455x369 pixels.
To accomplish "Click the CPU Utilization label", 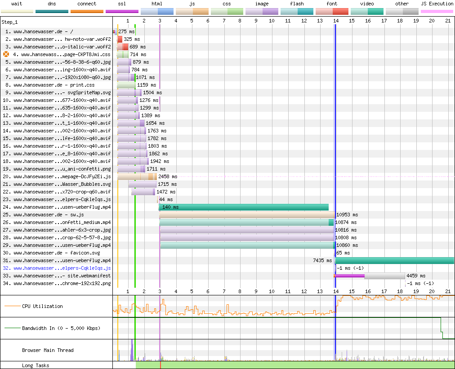I will pos(42,306).
